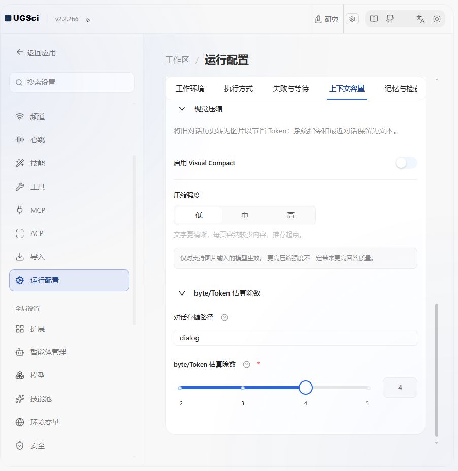The height and width of the screenshot is (471, 458).
Task: Show help for byte/Token 估算除数 field
Action: pyautogui.click(x=247, y=364)
